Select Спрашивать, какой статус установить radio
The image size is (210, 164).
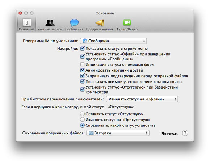(82, 125)
